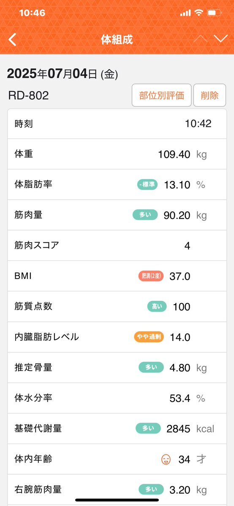Open the 部位別評価 segment evaluation
The height and width of the screenshot is (506, 234).
[162, 95]
